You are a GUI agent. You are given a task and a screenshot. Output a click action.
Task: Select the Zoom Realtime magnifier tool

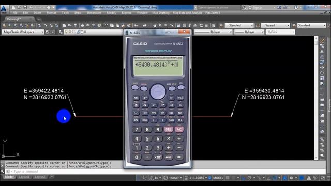[x=160, y=25]
